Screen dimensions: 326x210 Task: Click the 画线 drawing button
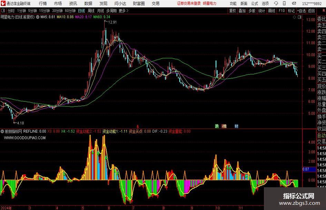tap(271, 11)
